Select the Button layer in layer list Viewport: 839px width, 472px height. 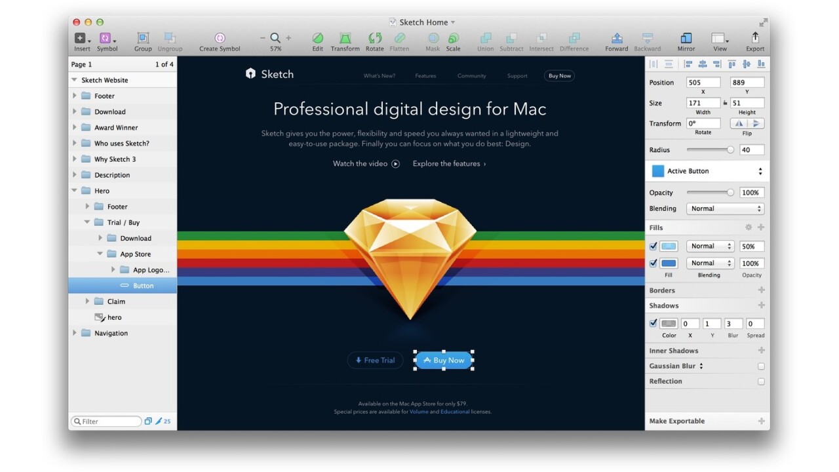[143, 286]
